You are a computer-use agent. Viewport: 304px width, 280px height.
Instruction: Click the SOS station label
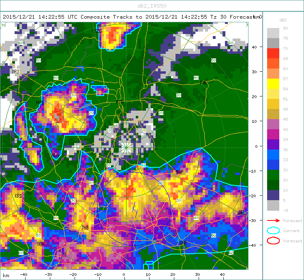98,31
